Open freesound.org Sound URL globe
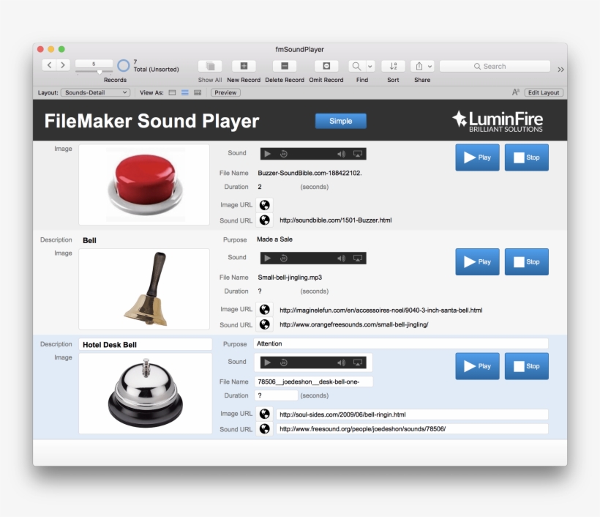Screen dimensions: 600x517 point(264,429)
